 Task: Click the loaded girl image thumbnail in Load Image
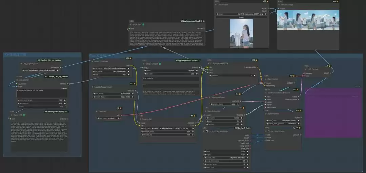click(241, 34)
